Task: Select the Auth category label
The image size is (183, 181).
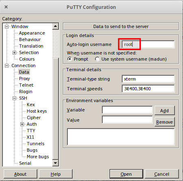Action: (x=32, y=124)
